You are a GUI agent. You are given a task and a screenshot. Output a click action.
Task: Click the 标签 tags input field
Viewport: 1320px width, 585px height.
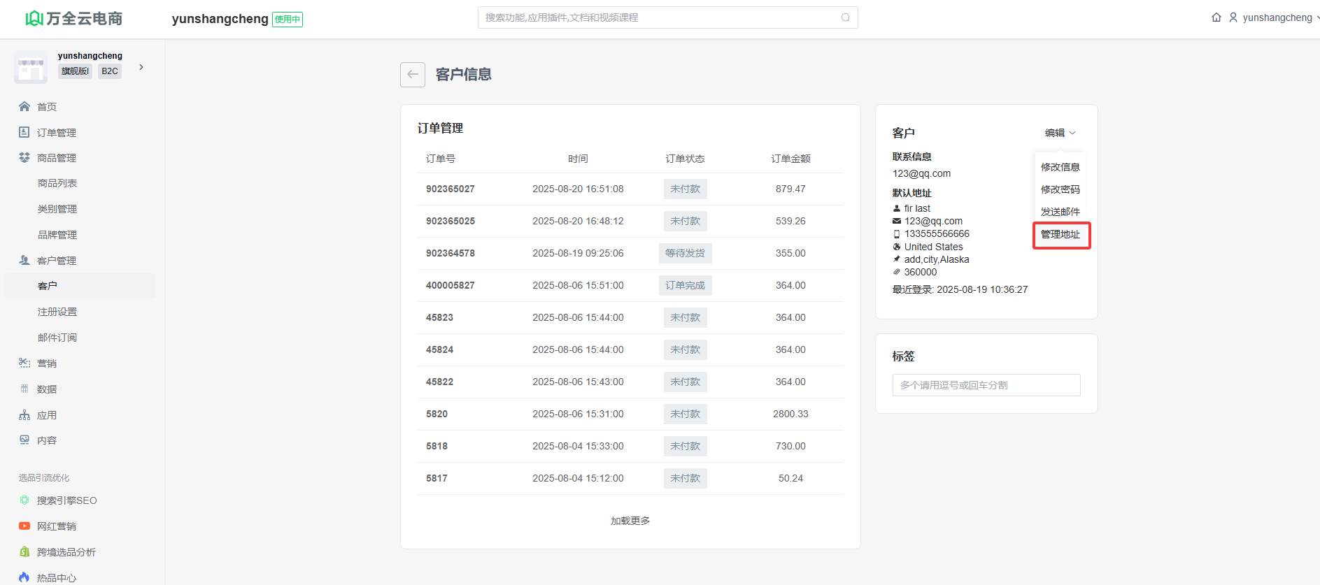(x=986, y=385)
